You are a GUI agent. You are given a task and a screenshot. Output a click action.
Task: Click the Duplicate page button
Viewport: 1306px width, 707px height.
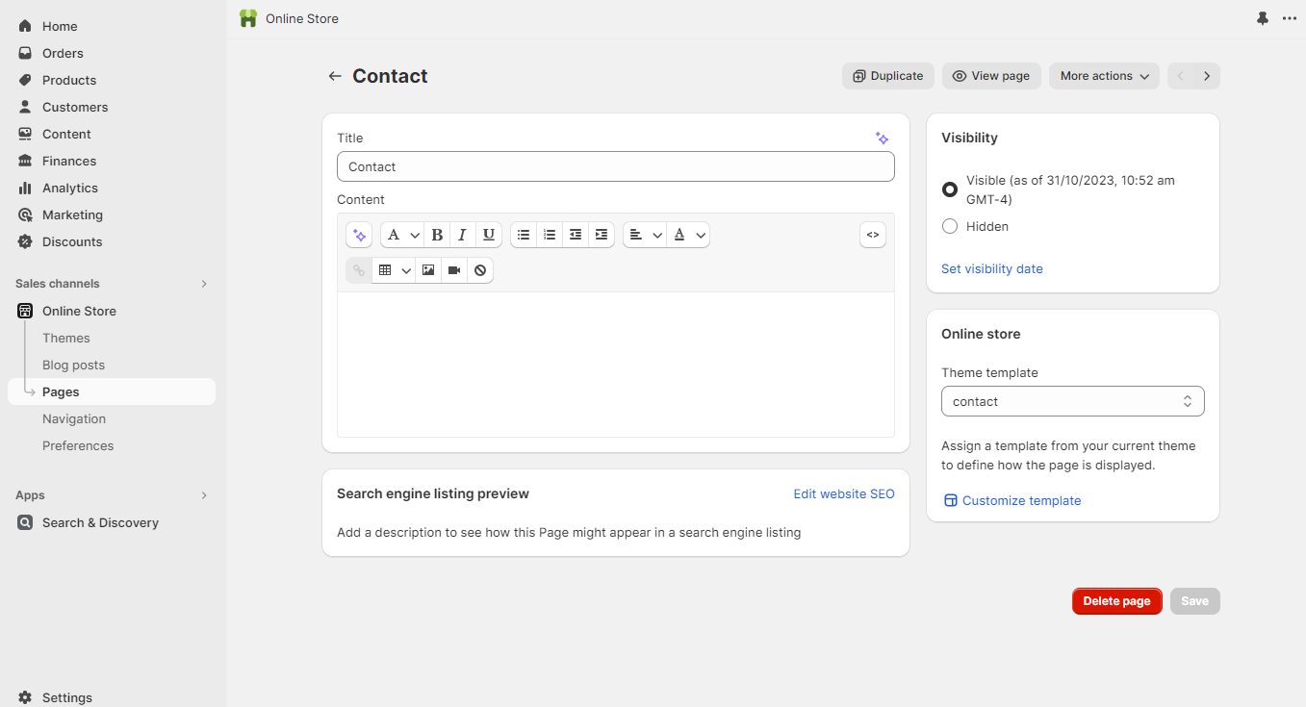point(887,76)
